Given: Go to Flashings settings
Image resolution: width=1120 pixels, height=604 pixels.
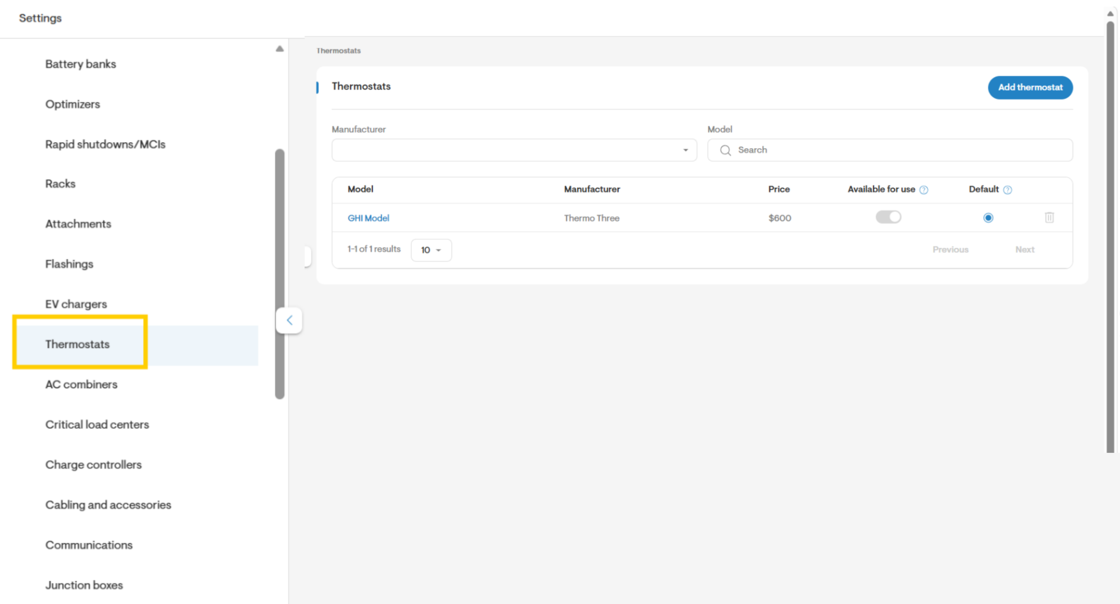Looking at the screenshot, I should pos(69,264).
